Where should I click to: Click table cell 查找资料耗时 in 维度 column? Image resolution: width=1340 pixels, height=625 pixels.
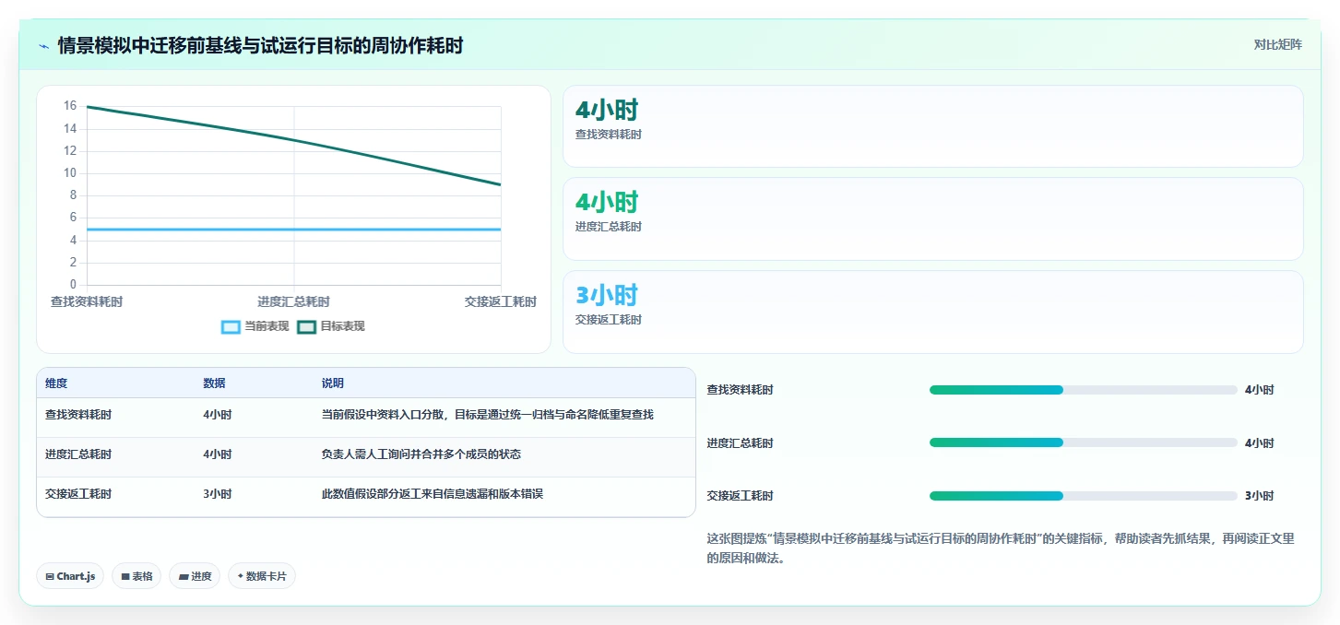coord(78,415)
